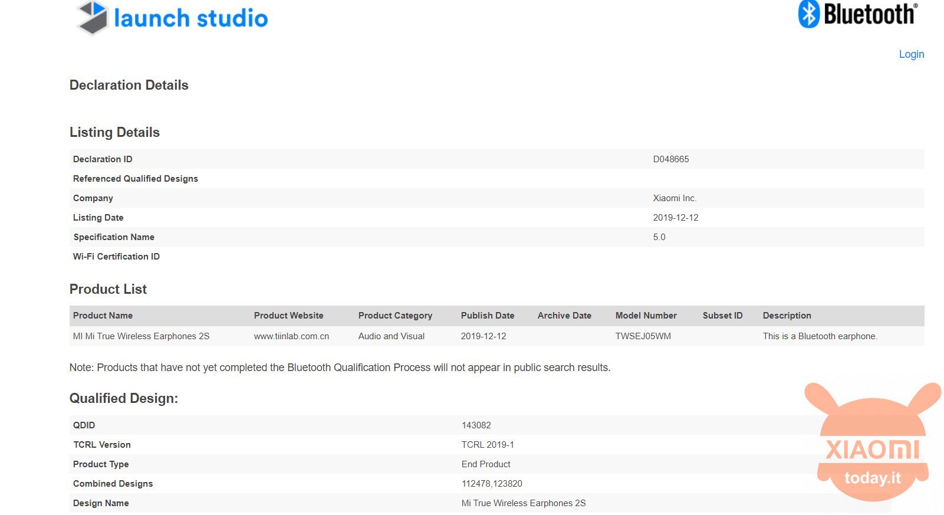Select Audio and Visual category cell
The height and width of the screenshot is (515, 944).
click(392, 336)
